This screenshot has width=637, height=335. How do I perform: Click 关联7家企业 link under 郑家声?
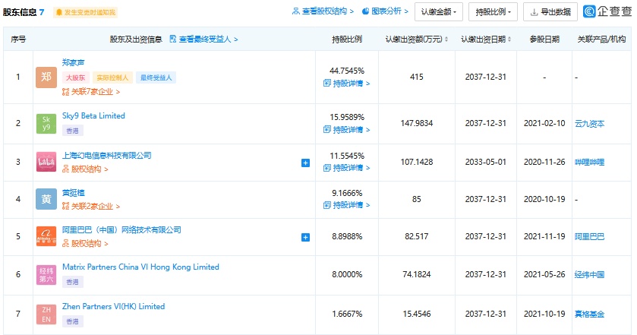(x=91, y=92)
